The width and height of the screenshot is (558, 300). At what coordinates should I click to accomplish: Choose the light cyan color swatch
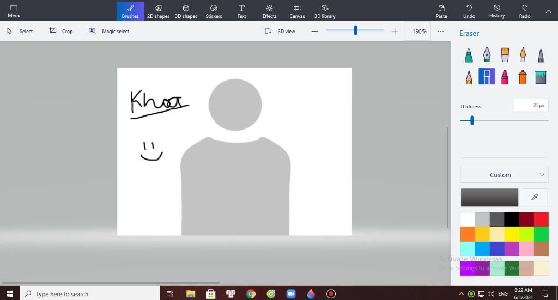[468, 249]
